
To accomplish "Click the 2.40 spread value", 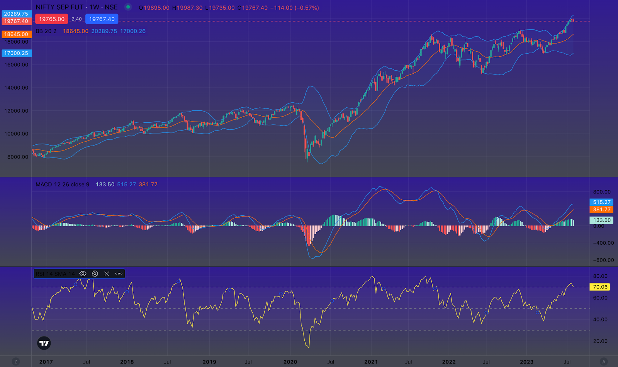I will point(76,19).
